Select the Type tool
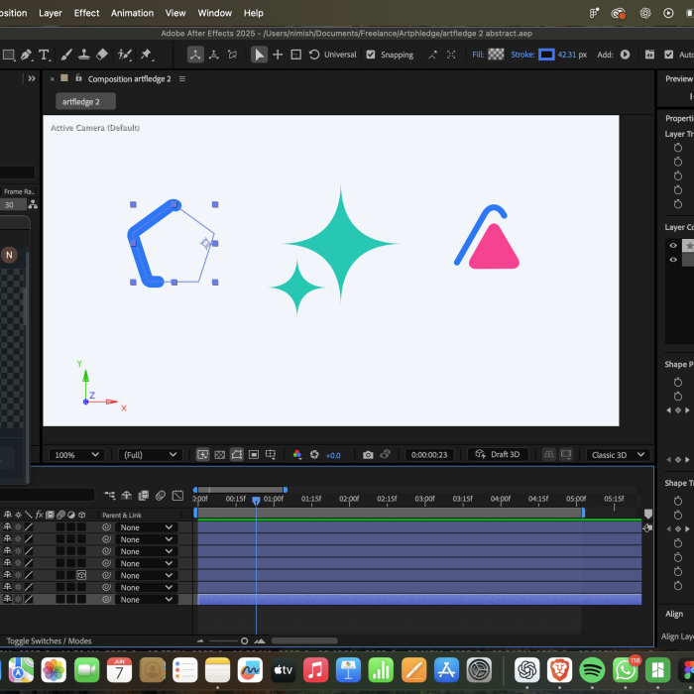 (x=45, y=55)
